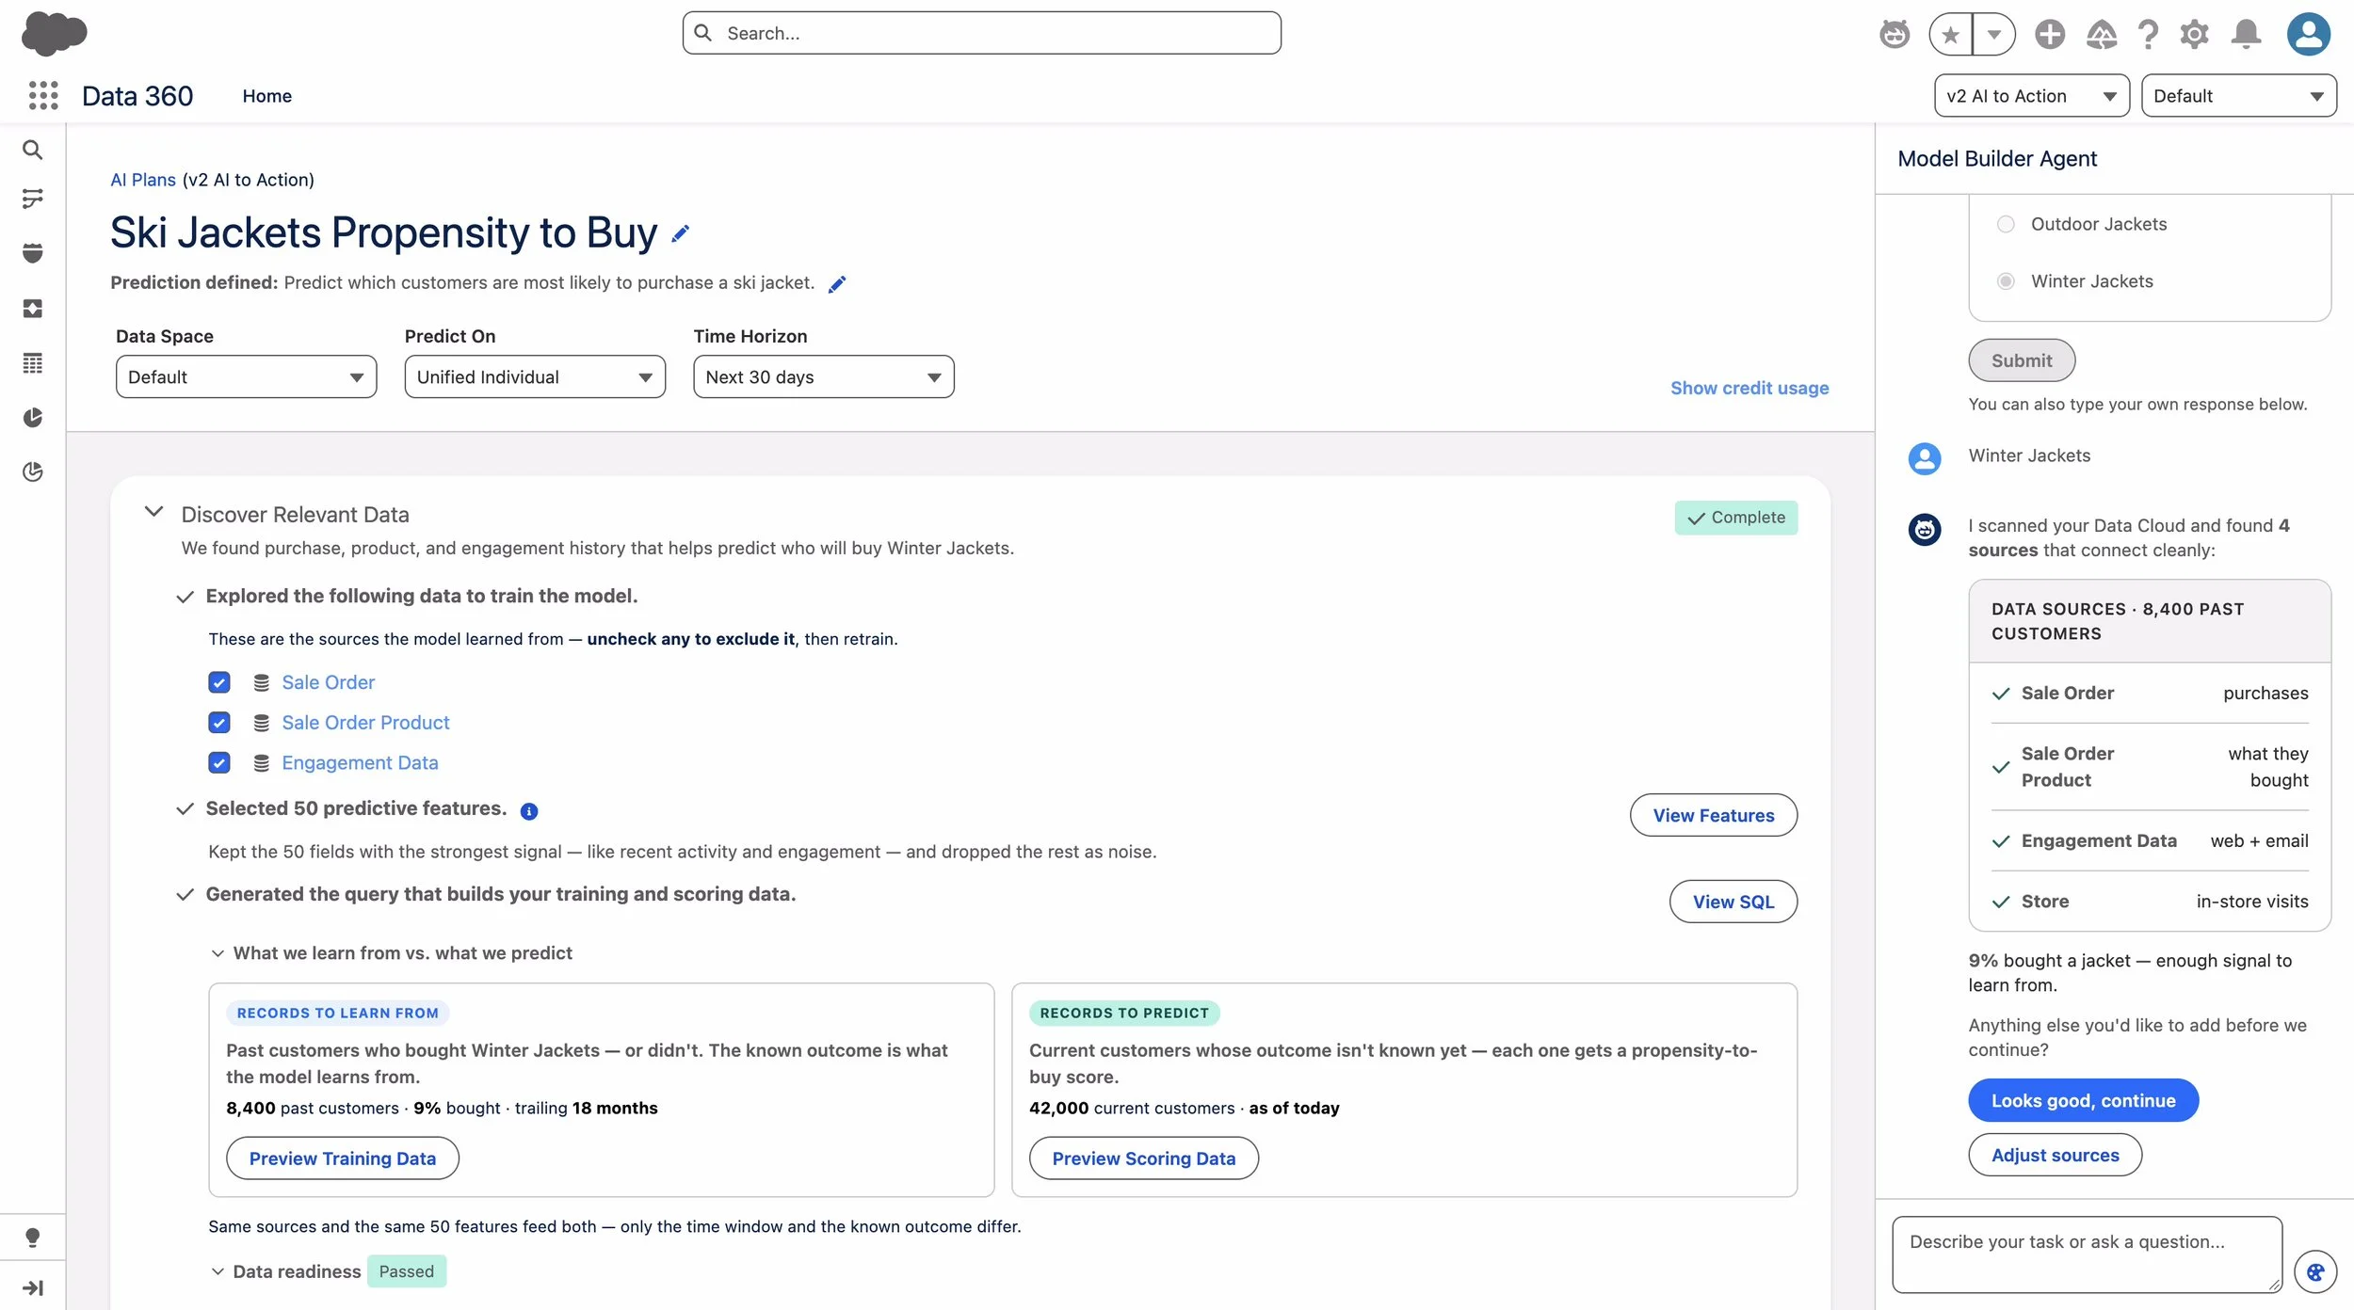Click the help question mark icon

pos(2148,34)
